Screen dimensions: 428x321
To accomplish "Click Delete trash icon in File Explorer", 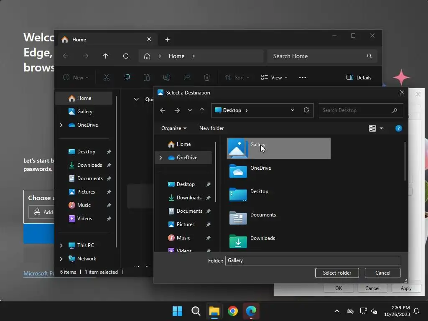I will point(207,77).
